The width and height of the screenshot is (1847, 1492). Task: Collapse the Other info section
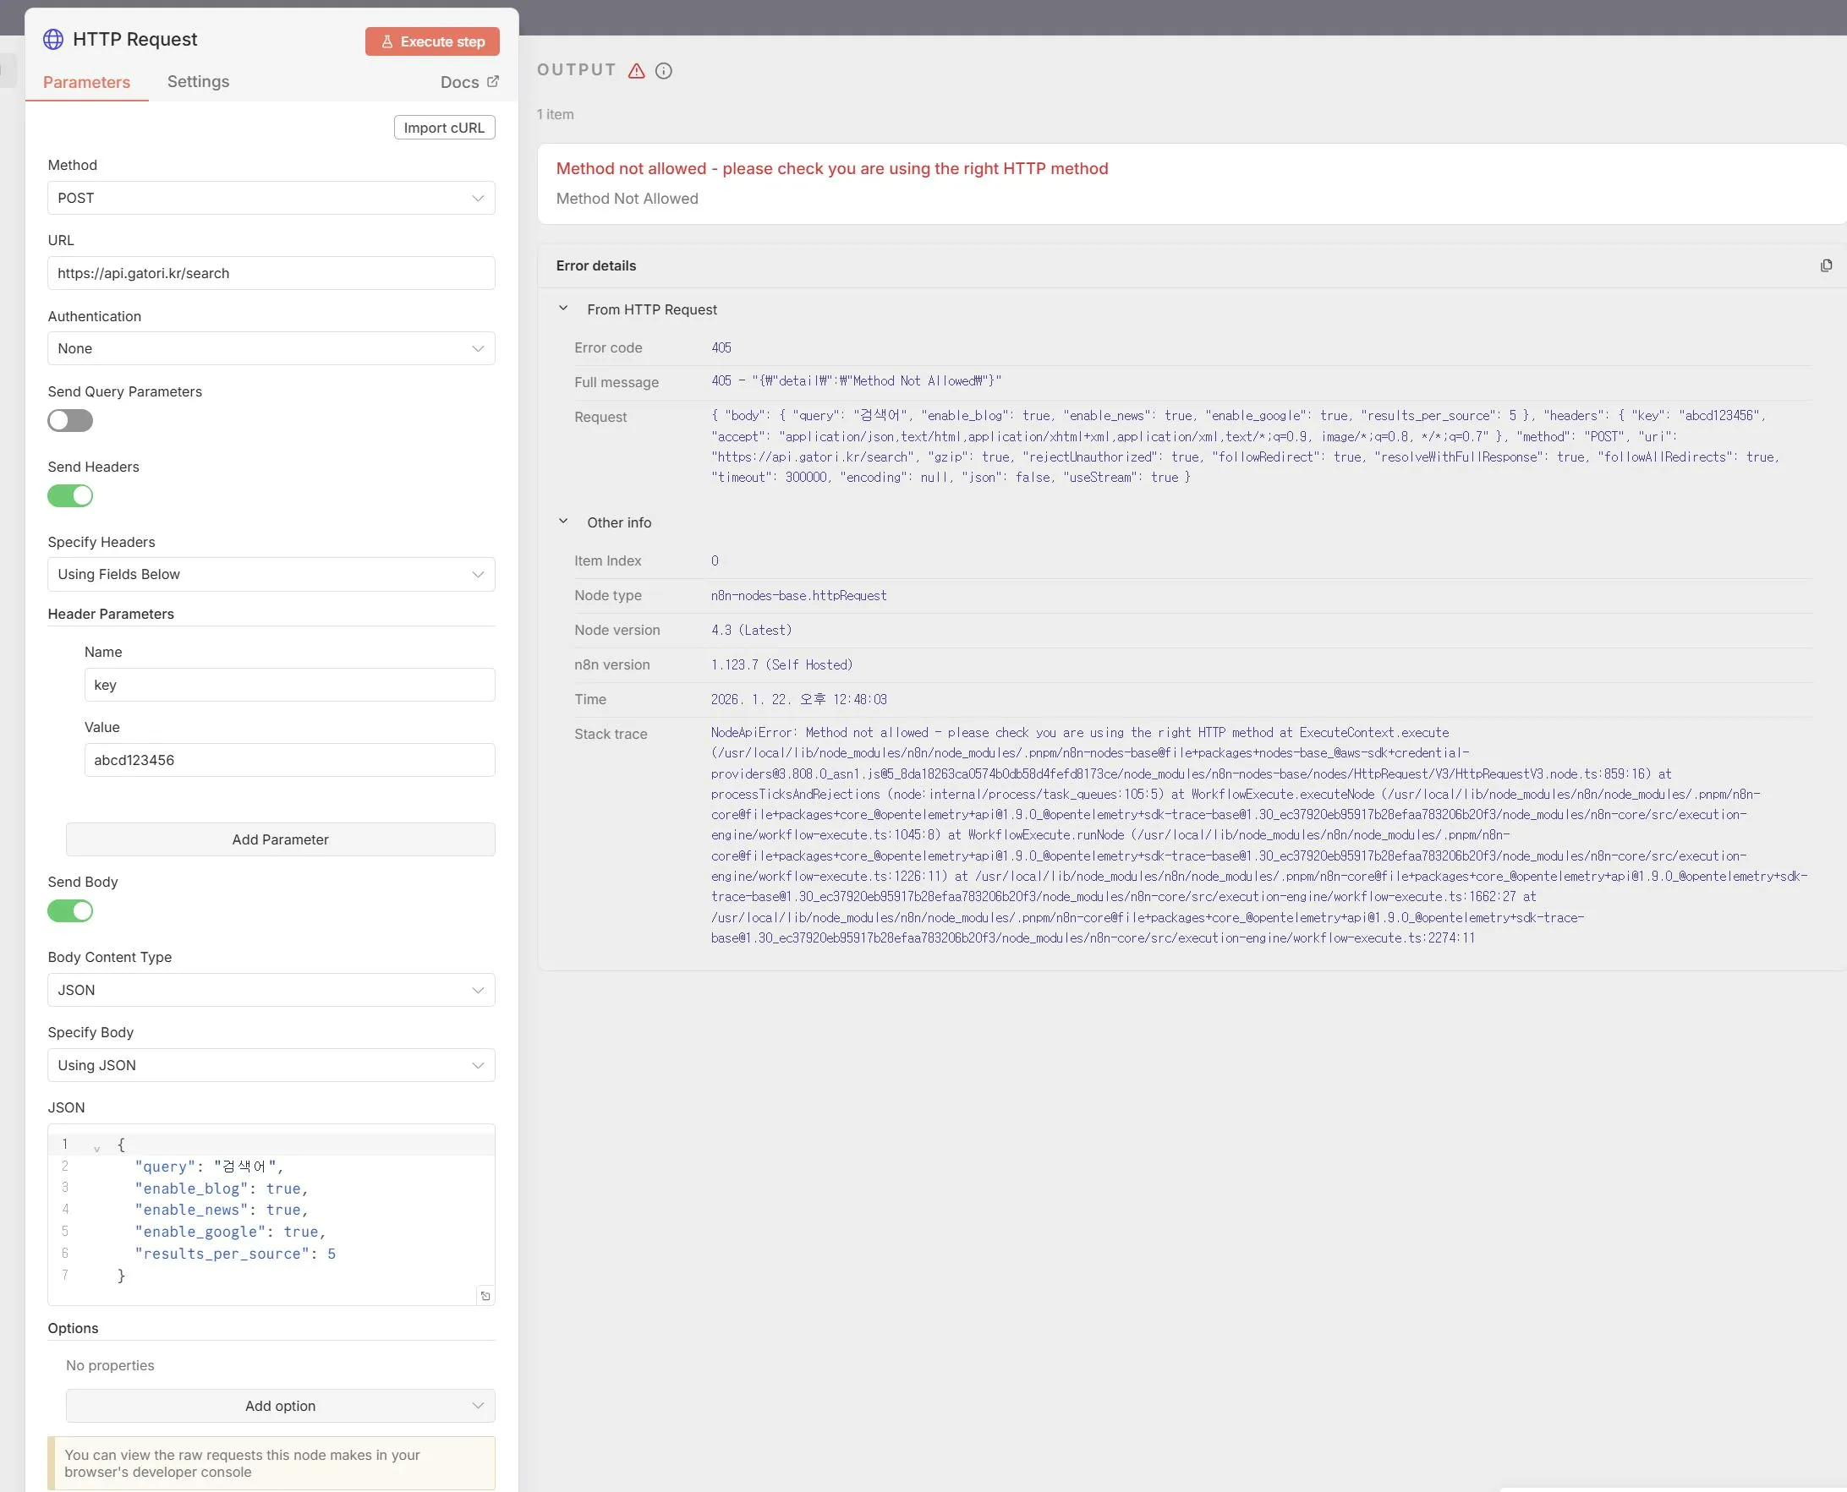(x=563, y=522)
